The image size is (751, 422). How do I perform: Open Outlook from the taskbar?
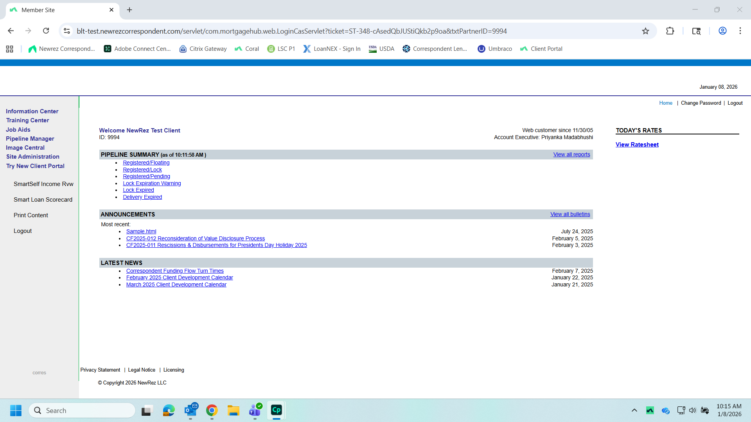click(190, 410)
